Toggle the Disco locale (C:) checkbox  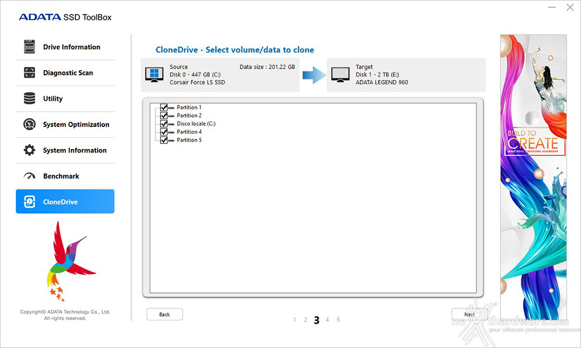[x=164, y=124]
